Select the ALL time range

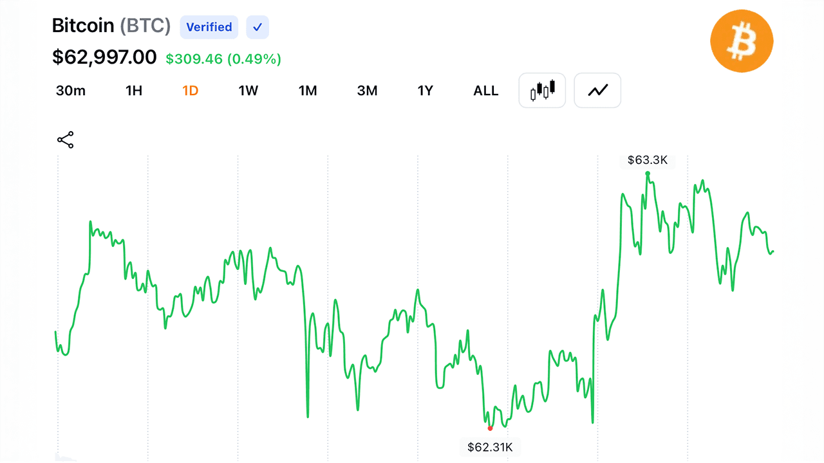coord(486,91)
